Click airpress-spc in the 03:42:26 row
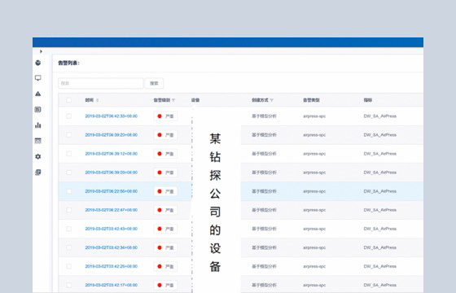This screenshot has width=456, height=293. point(314,266)
